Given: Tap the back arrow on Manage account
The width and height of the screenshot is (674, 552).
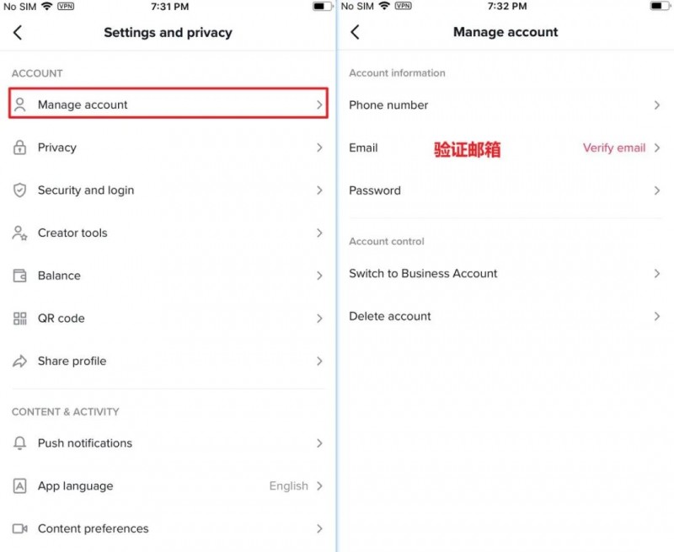Looking at the screenshot, I should tap(355, 32).
